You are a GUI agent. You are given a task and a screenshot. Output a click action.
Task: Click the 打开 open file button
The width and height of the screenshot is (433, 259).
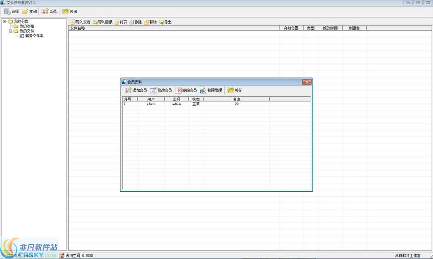[121, 22]
